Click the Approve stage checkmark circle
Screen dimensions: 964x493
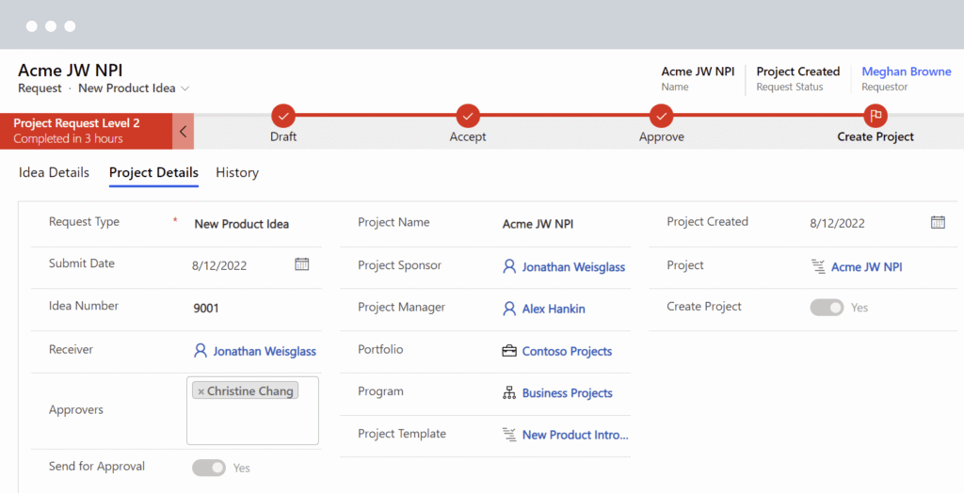(x=662, y=116)
